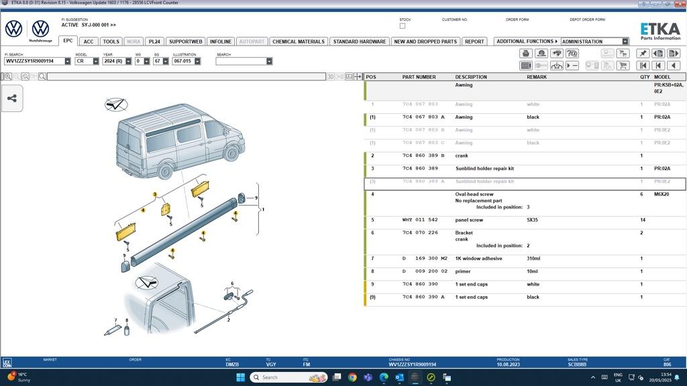Click the shopping cart icon
The width and height of the screenshot is (687, 386).
tap(623, 66)
